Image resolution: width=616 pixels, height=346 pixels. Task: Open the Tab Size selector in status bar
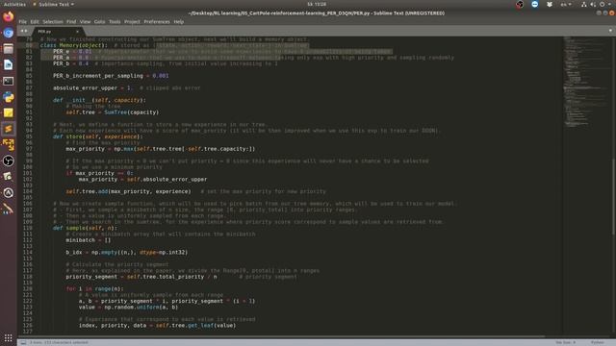(566, 342)
